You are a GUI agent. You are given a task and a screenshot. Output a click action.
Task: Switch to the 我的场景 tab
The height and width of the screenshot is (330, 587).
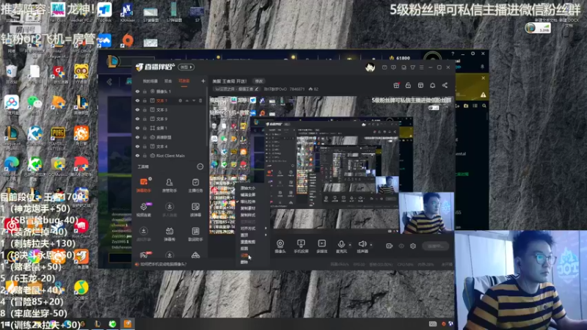pos(150,81)
